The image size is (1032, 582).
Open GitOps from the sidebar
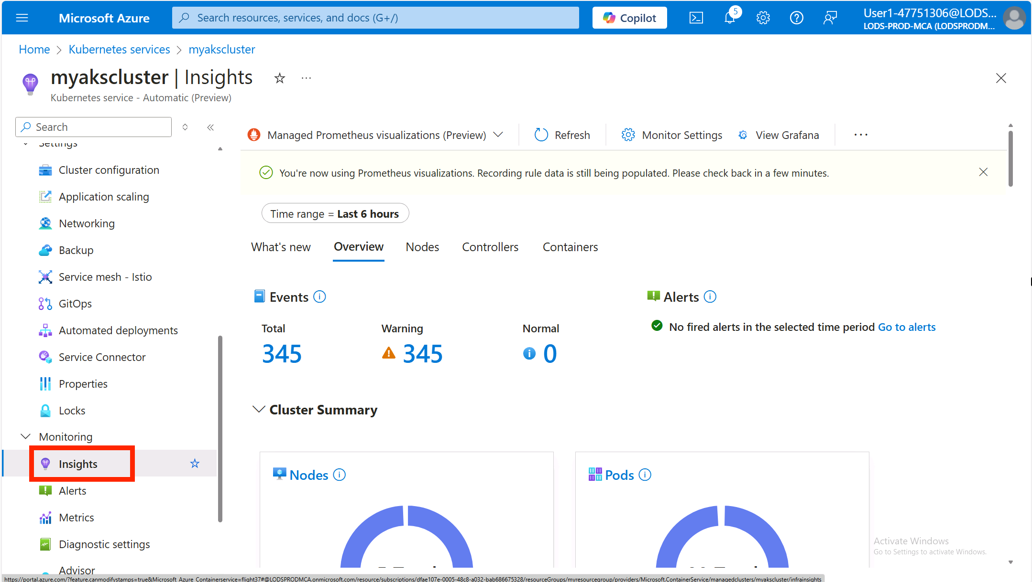point(75,304)
